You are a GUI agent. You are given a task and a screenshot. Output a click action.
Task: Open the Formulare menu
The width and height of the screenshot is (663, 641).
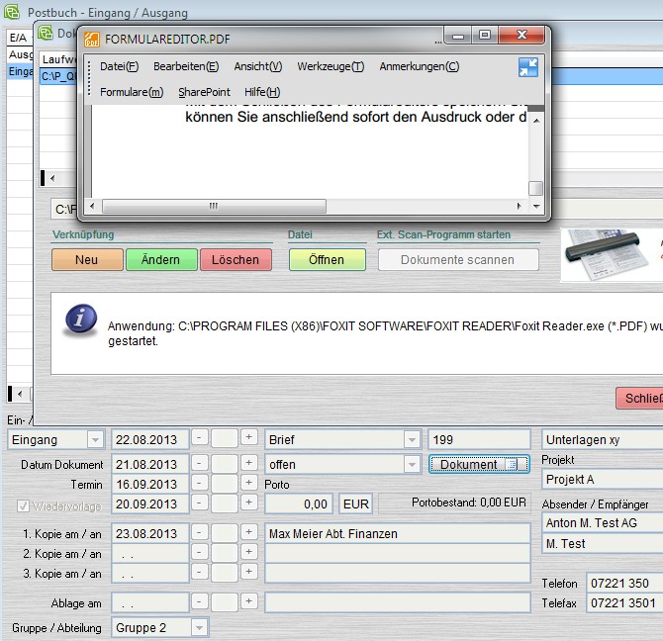132,92
